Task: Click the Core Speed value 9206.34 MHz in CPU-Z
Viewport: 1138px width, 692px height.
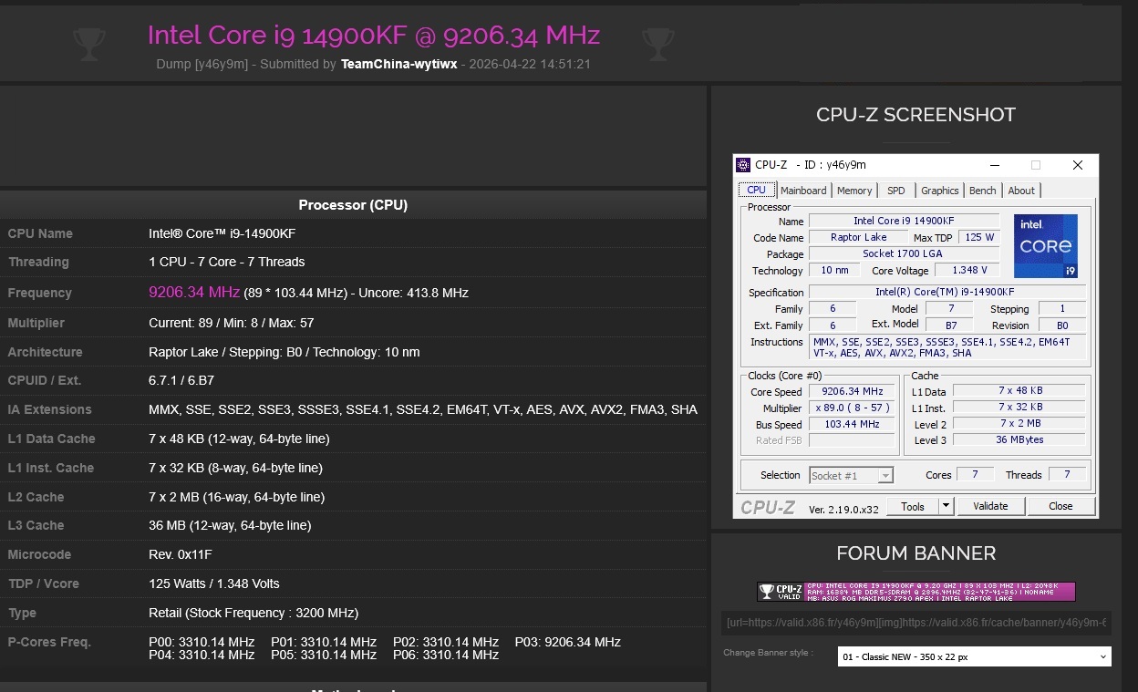Action: [x=852, y=391]
